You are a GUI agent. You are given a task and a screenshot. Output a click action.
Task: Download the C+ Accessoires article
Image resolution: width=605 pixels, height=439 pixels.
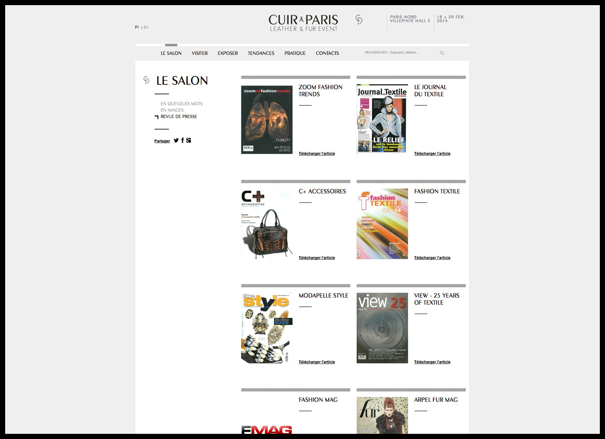pyautogui.click(x=317, y=258)
